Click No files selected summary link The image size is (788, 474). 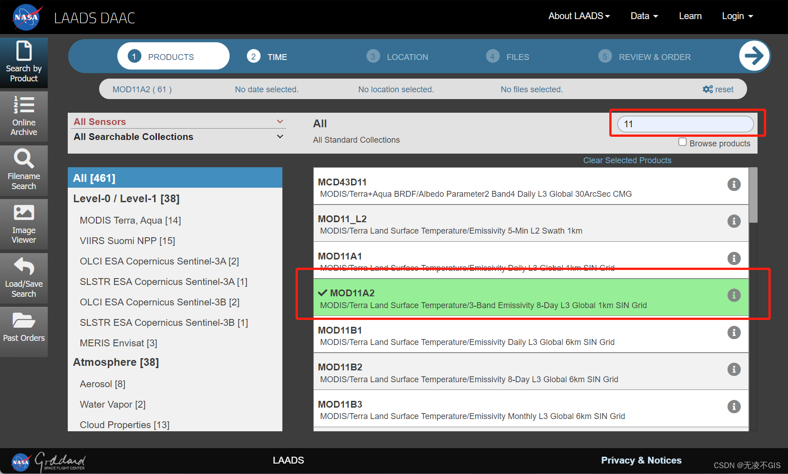(532, 89)
